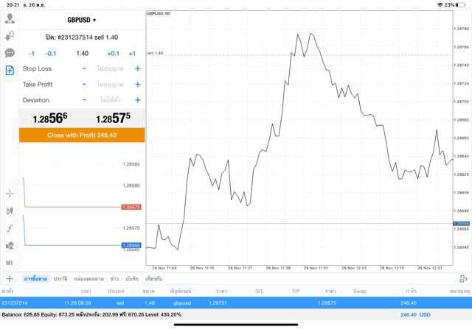This screenshot has width=472, height=329.
Task: Switch to the ประวัติ tab
Action: click(x=60, y=279)
